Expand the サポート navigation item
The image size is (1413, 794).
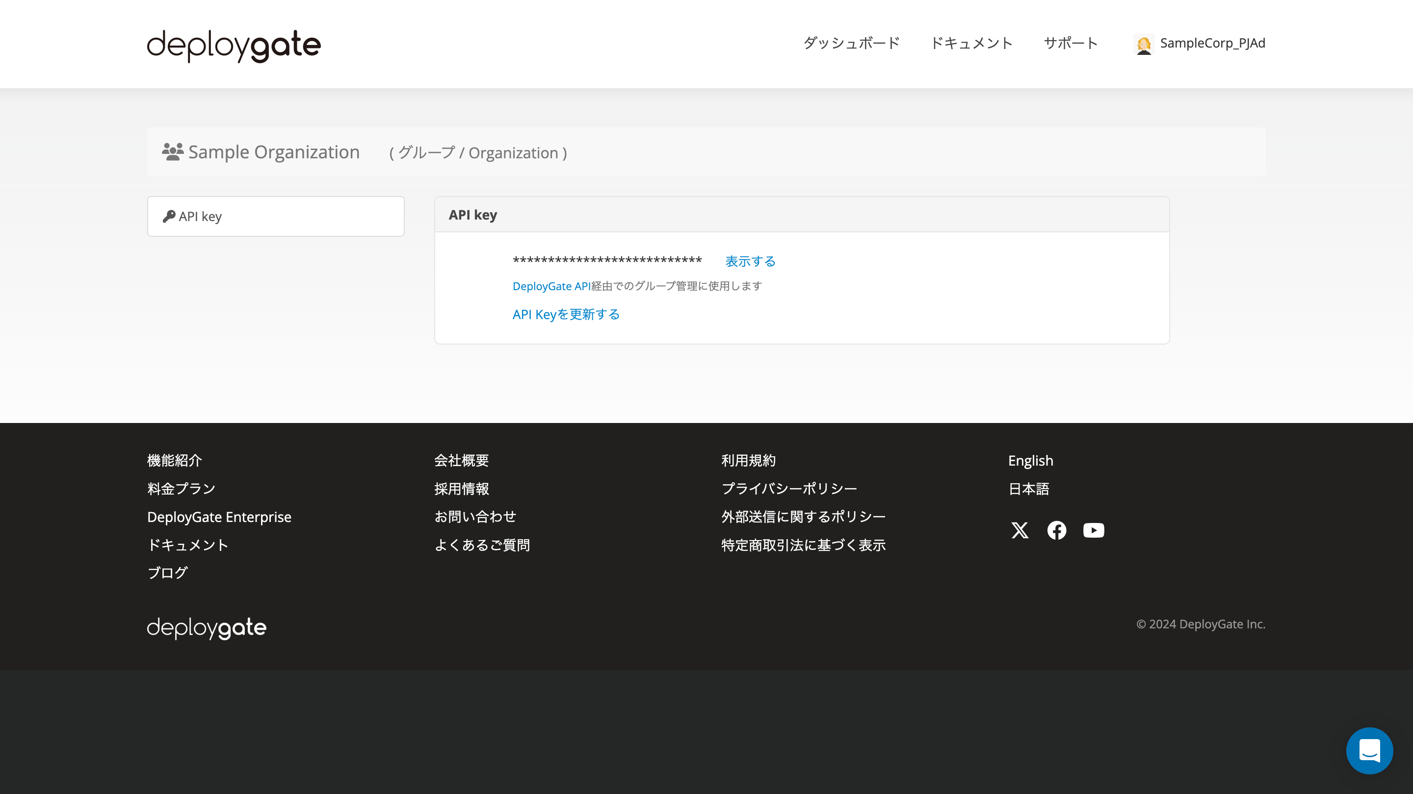1070,43
